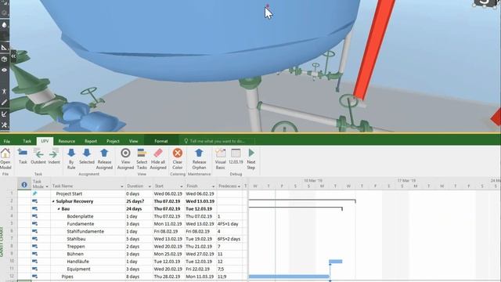501x282 pixels.
Task: Click the Pipes Gantt bar
Action: point(289,277)
